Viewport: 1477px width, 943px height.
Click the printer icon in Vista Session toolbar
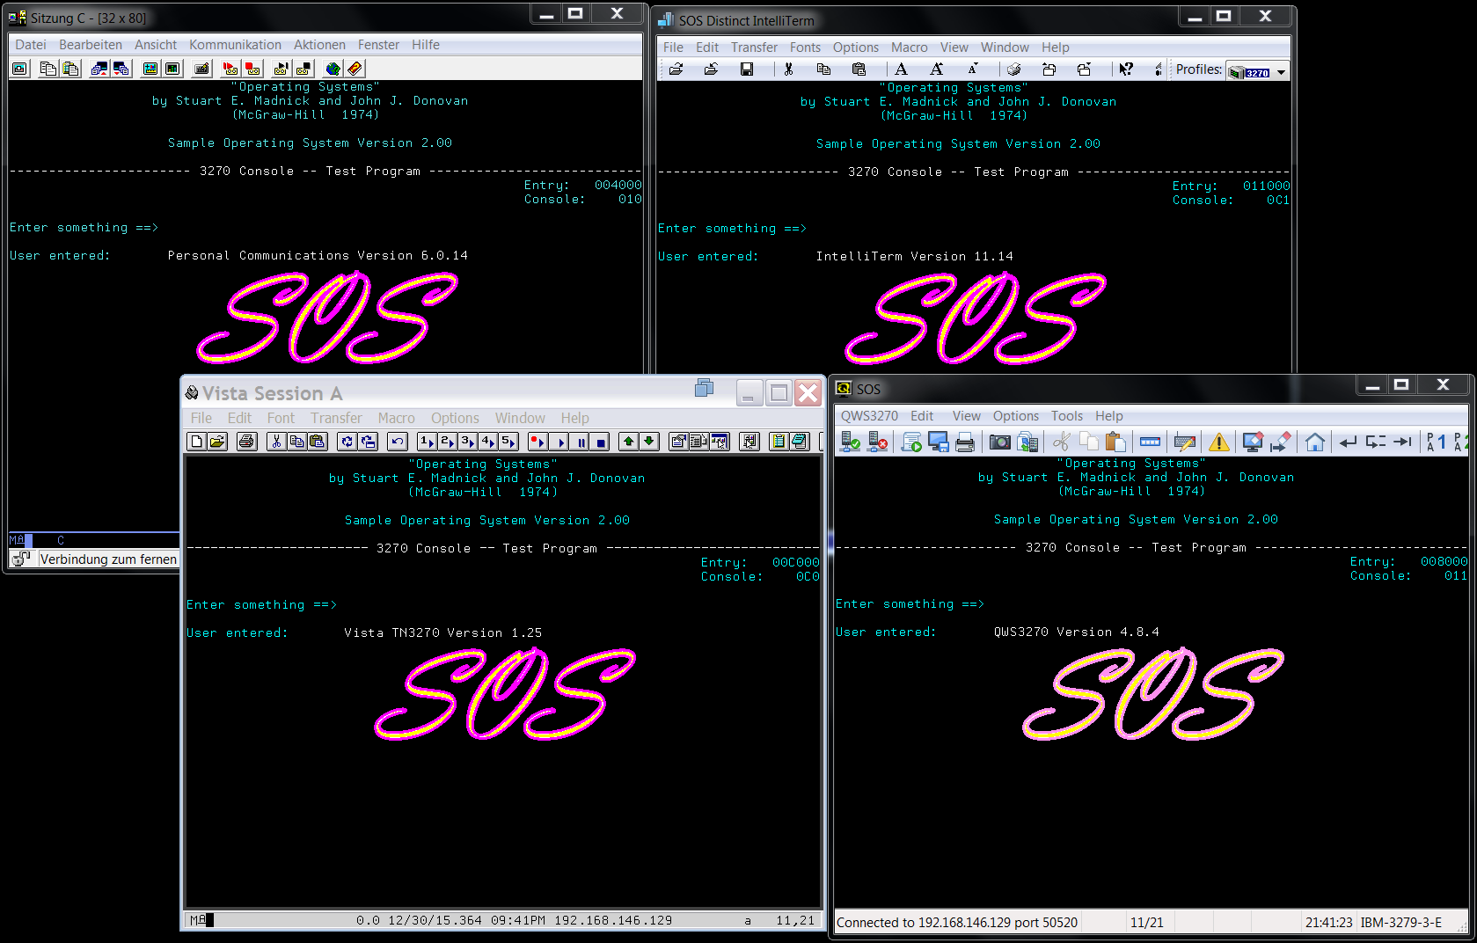tap(246, 442)
